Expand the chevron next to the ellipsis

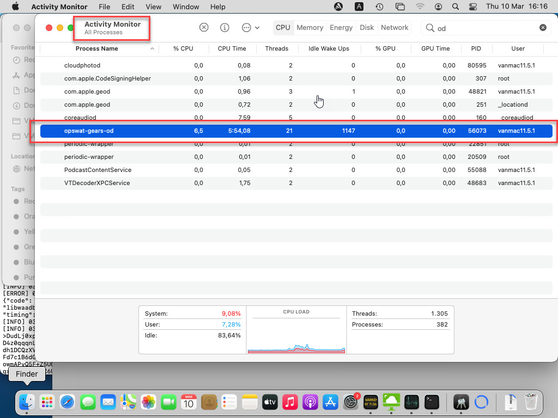[x=257, y=28]
